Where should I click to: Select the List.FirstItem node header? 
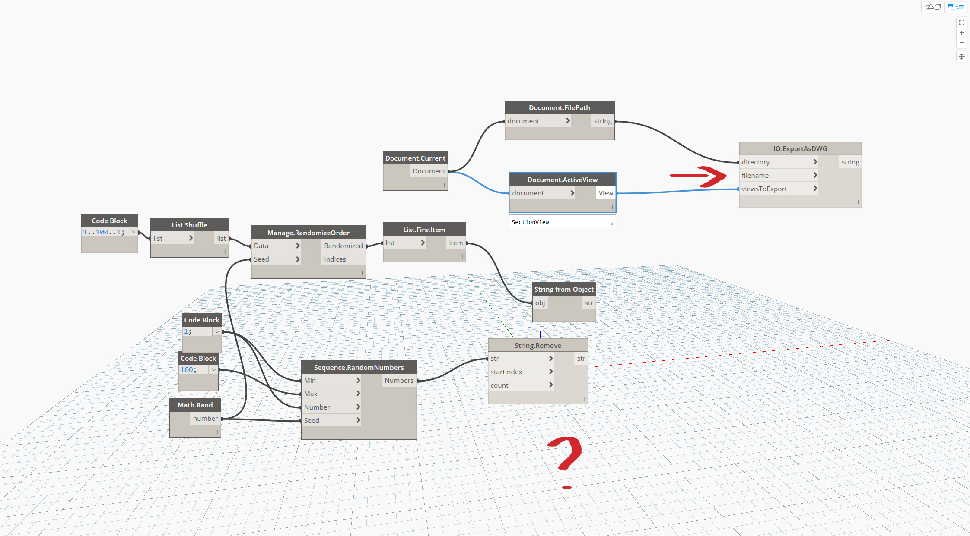pyautogui.click(x=424, y=230)
